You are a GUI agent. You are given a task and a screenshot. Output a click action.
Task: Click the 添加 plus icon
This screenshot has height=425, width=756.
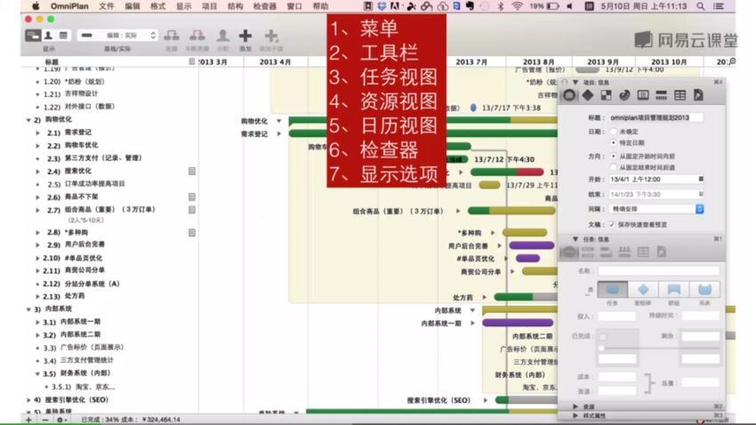click(245, 36)
